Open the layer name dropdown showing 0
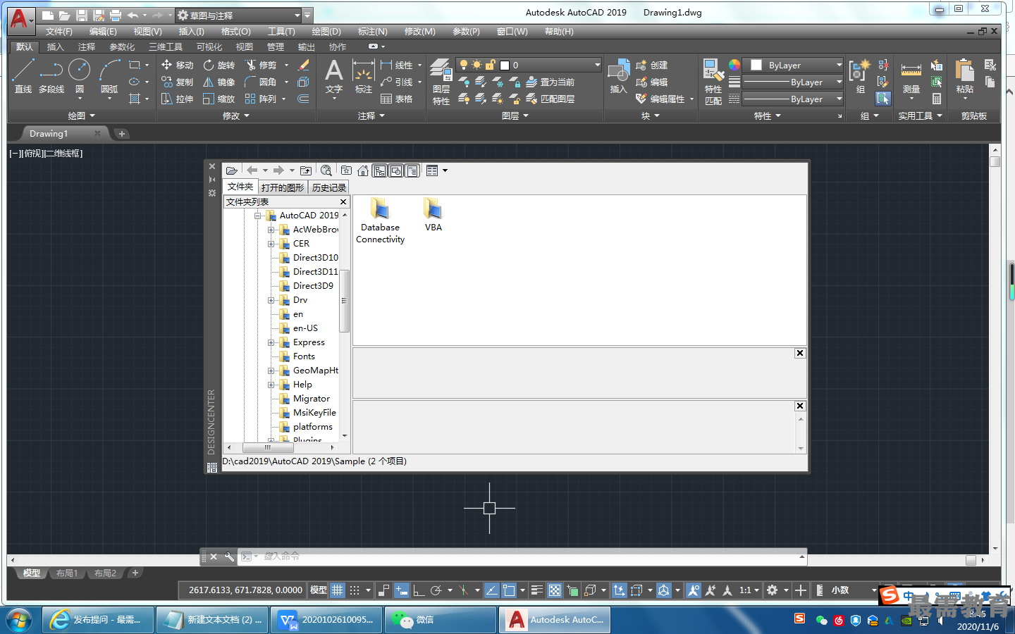1015x634 pixels. coord(529,65)
